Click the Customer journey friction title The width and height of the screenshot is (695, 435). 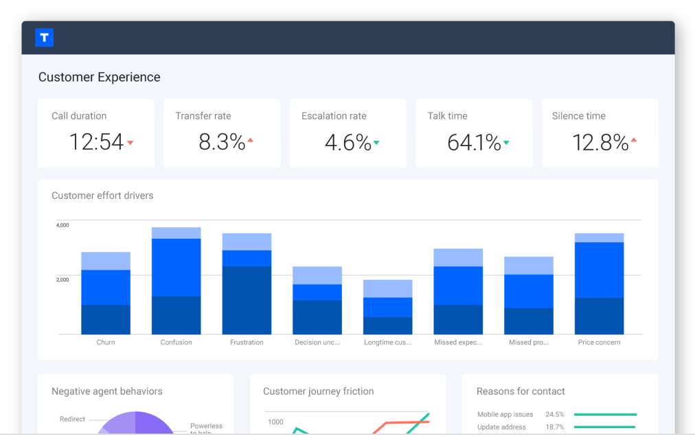tap(318, 391)
